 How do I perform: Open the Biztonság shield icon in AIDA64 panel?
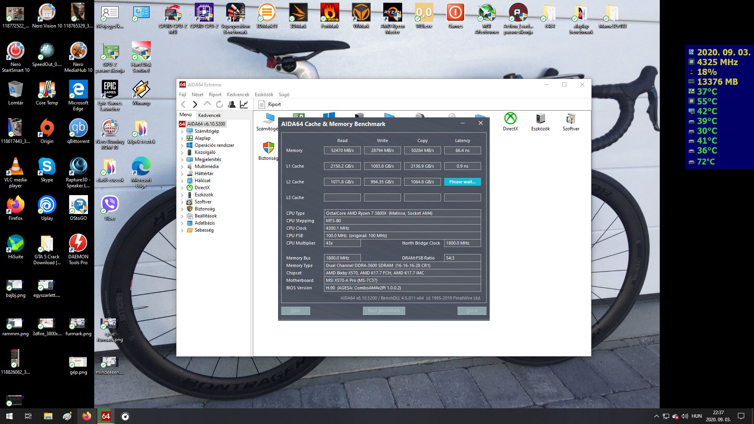coord(268,151)
